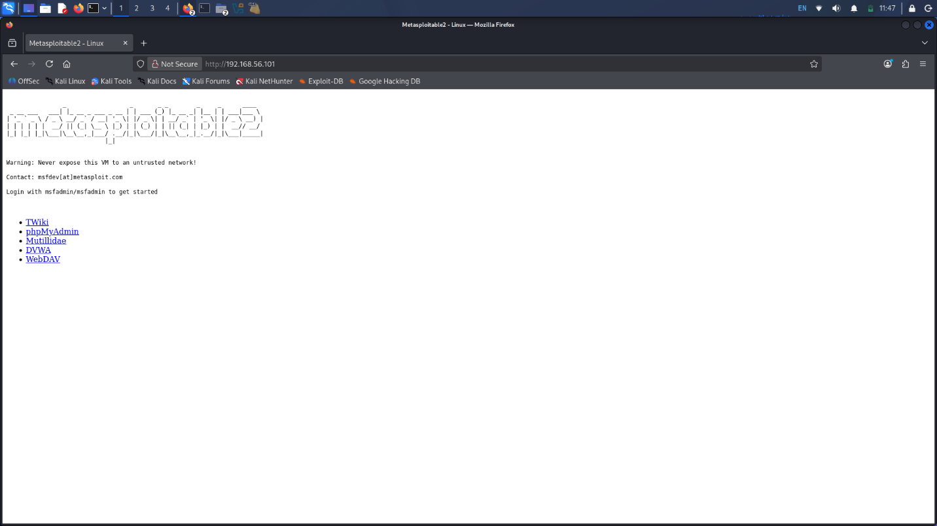This screenshot has width=937, height=526.
Task: Click the brown package icon in the taskbar
Action: (x=254, y=8)
